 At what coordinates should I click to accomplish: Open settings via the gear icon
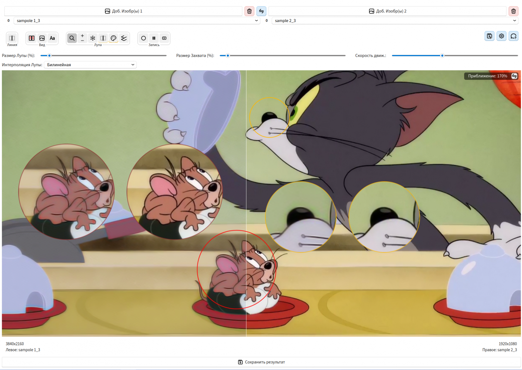[x=502, y=36]
